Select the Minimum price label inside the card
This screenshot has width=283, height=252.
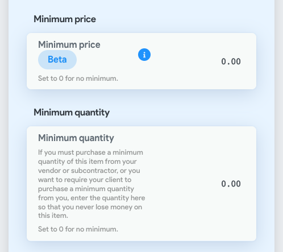[69, 45]
